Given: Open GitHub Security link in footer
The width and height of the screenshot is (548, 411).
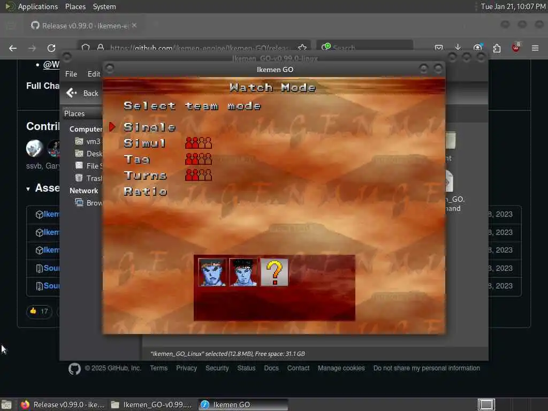Looking at the screenshot, I should [x=217, y=368].
